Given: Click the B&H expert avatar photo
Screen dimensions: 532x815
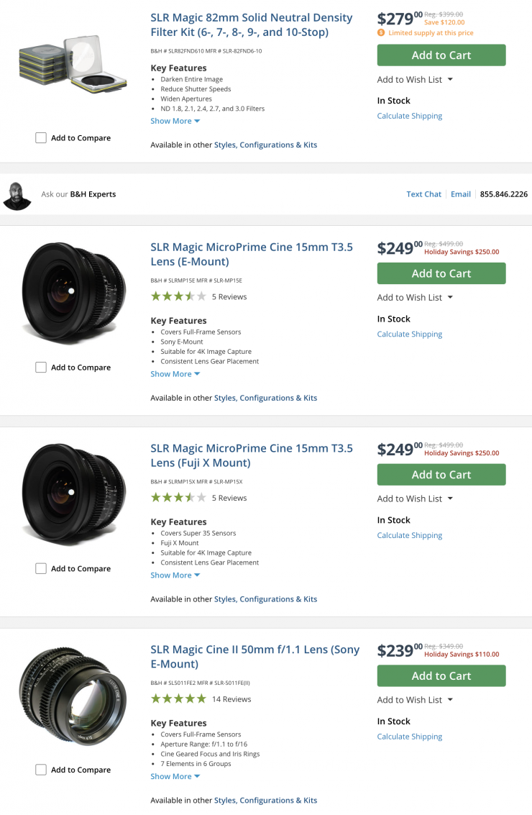Looking at the screenshot, I should (x=17, y=195).
